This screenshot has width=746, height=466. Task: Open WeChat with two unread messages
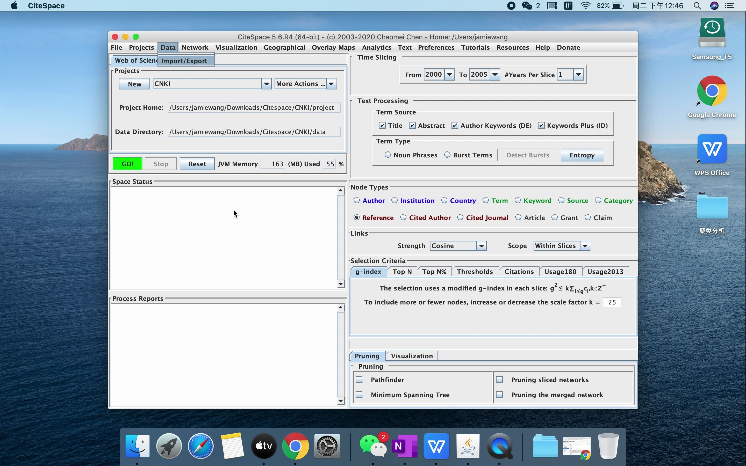coord(373,446)
